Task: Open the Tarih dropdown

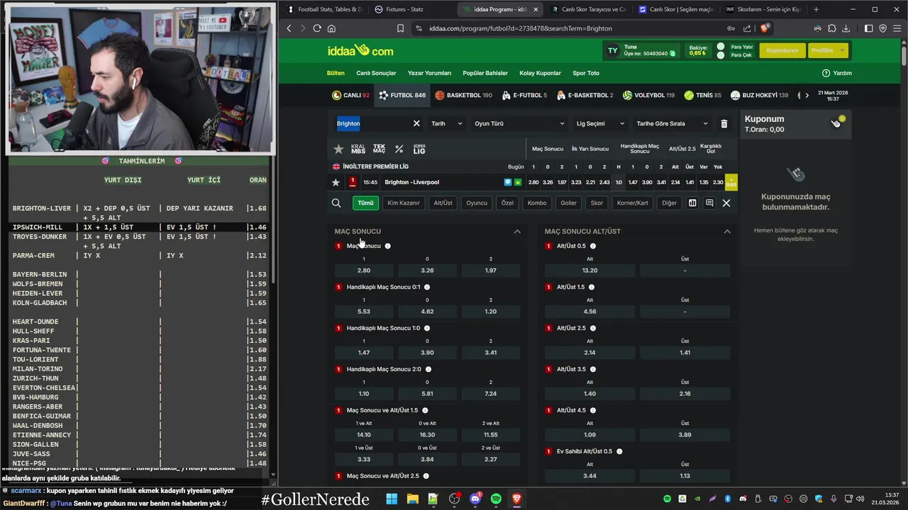Action: 447,123
